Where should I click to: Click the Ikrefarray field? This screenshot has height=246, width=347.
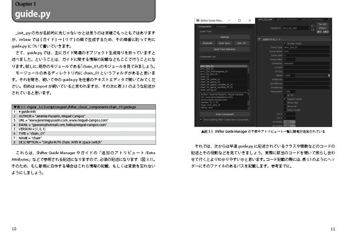click(x=306, y=79)
